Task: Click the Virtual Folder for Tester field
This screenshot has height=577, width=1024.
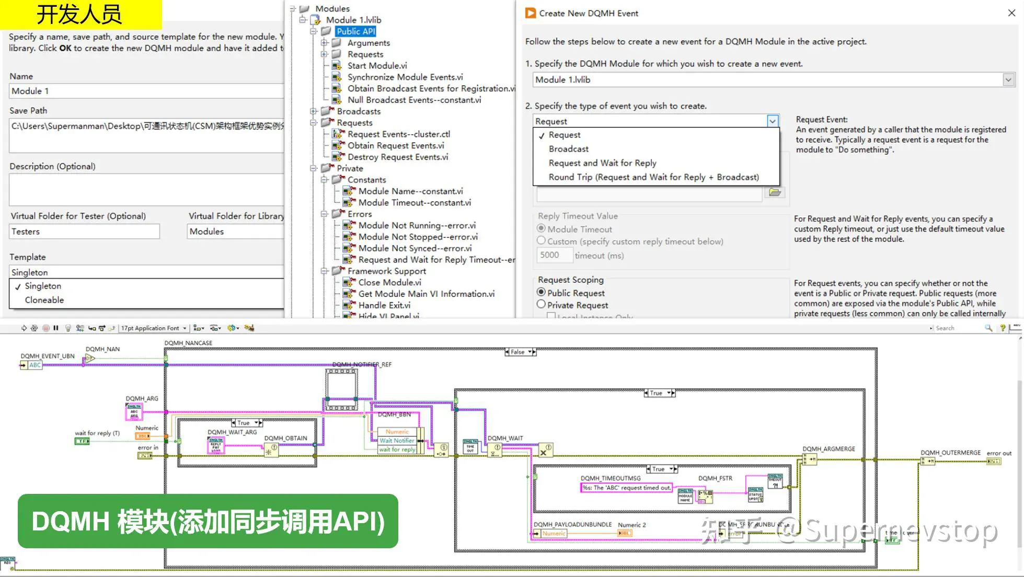Action: point(85,232)
